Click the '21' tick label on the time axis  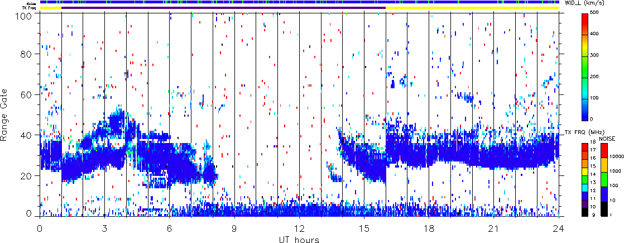[x=494, y=230]
